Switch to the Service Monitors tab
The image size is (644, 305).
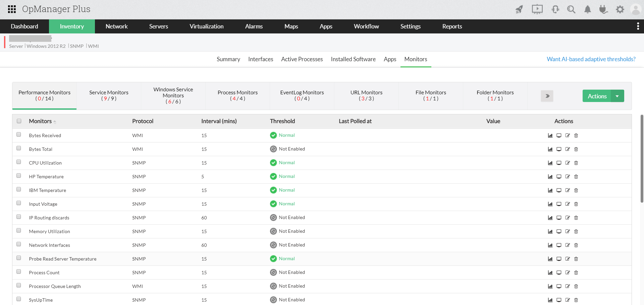109,96
